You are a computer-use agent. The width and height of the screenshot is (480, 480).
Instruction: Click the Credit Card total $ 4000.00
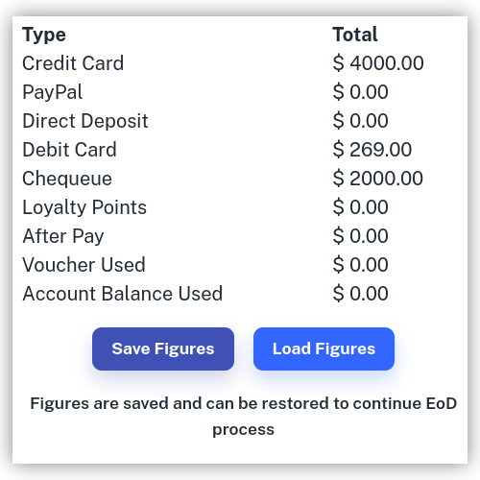378,63
